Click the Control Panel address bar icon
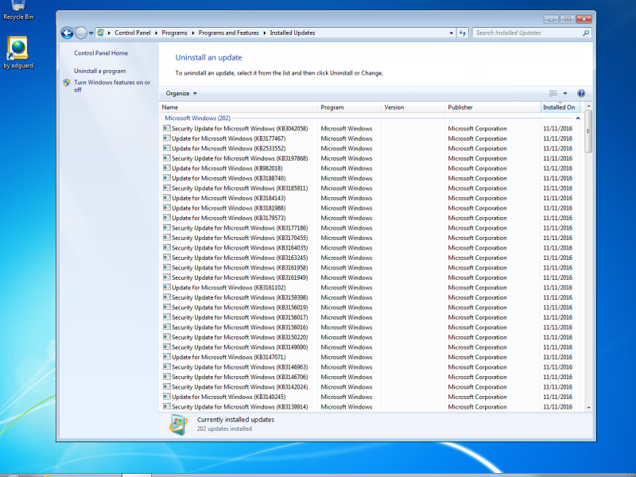Screen dimensions: 636x477 [100, 33]
